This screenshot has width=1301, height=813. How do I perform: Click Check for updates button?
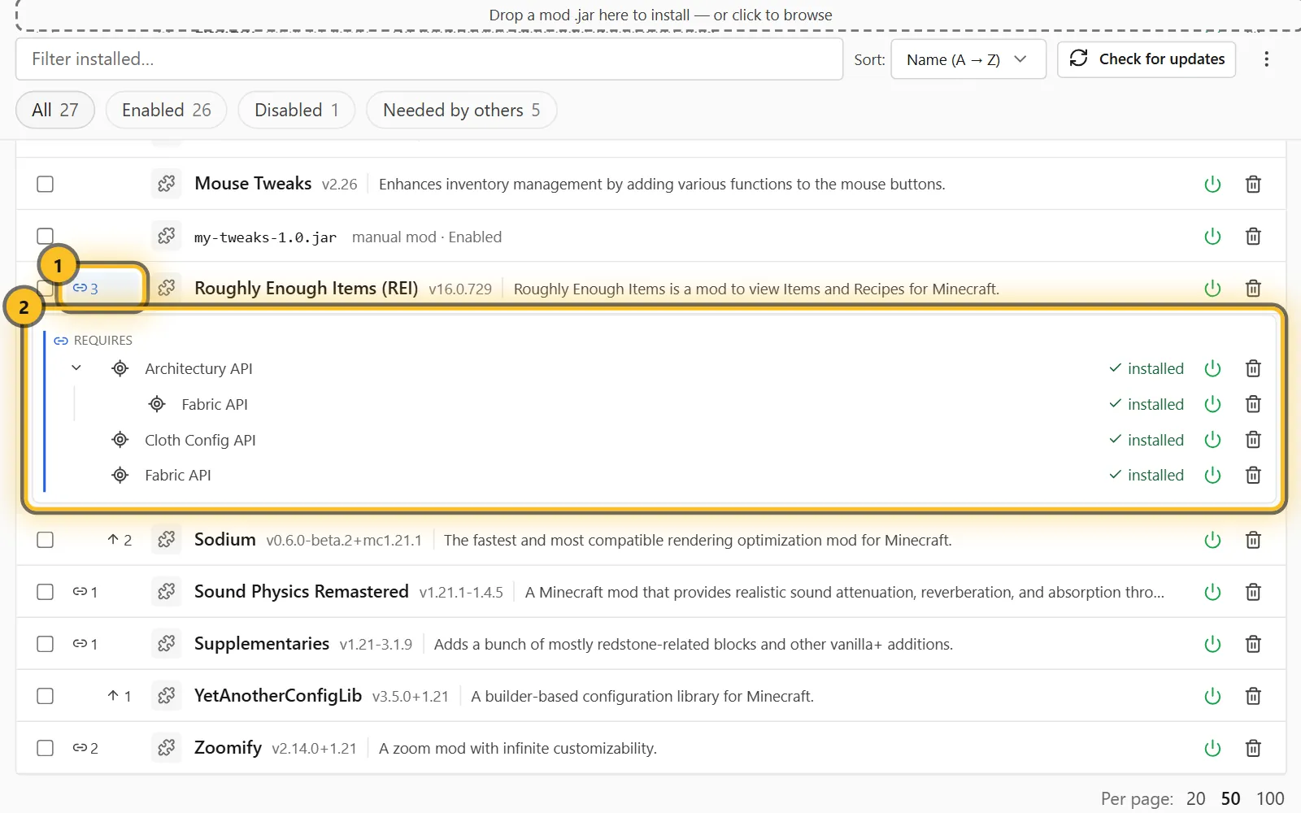click(x=1147, y=59)
